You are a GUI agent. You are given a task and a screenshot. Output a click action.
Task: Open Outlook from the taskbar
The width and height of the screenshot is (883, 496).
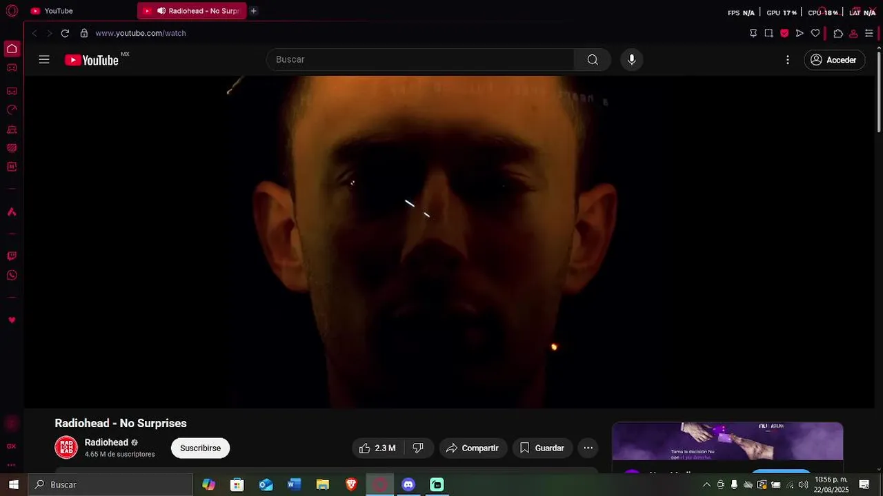pyautogui.click(x=266, y=485)
